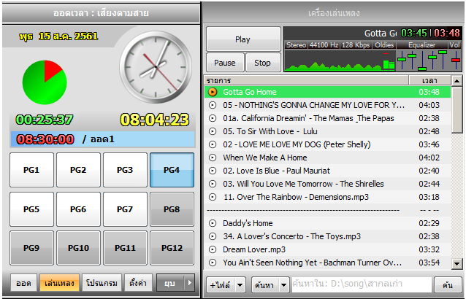Click the track icon beside Dream Lover.mp3

[213, 249]
